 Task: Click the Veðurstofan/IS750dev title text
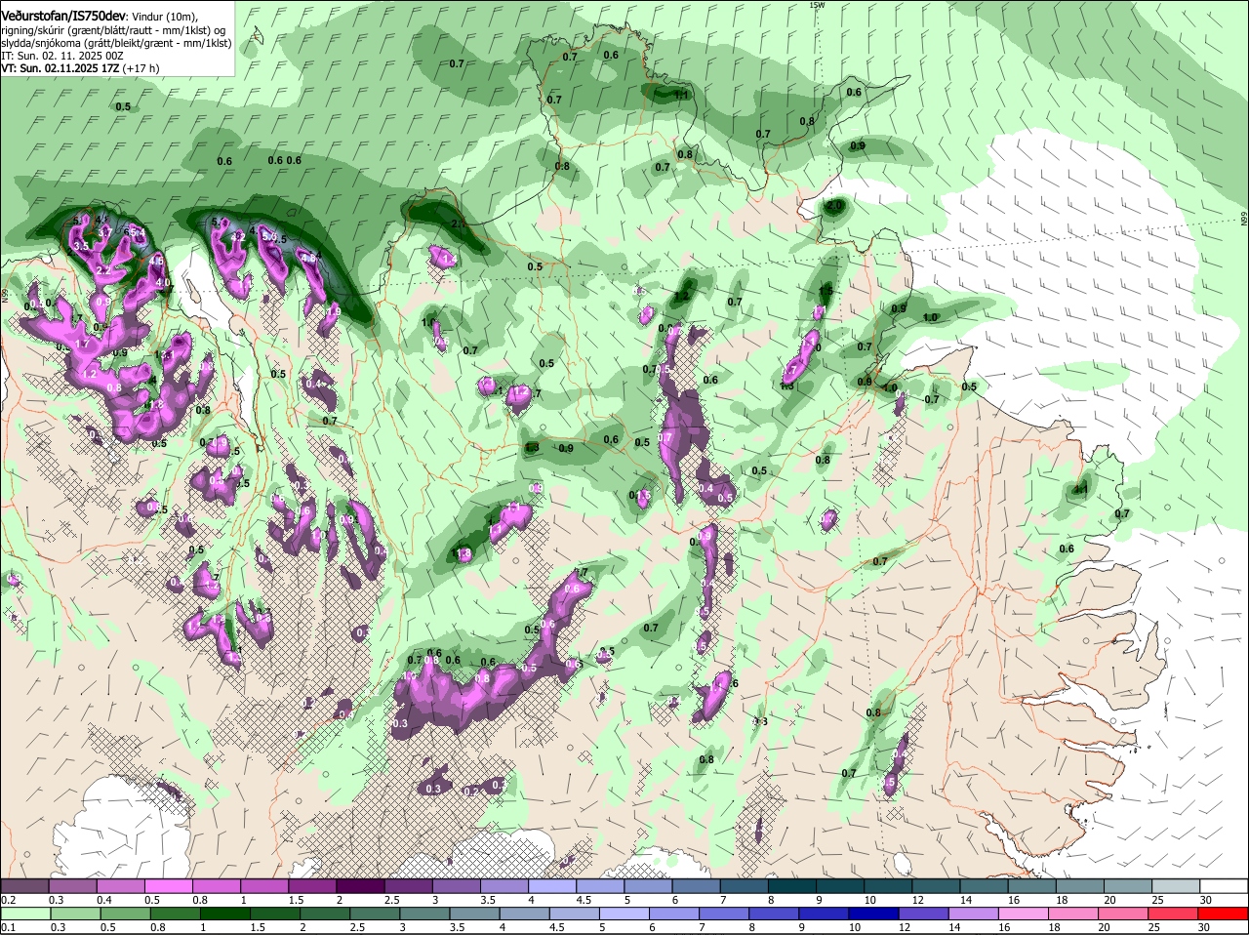[x=63, y=17]
